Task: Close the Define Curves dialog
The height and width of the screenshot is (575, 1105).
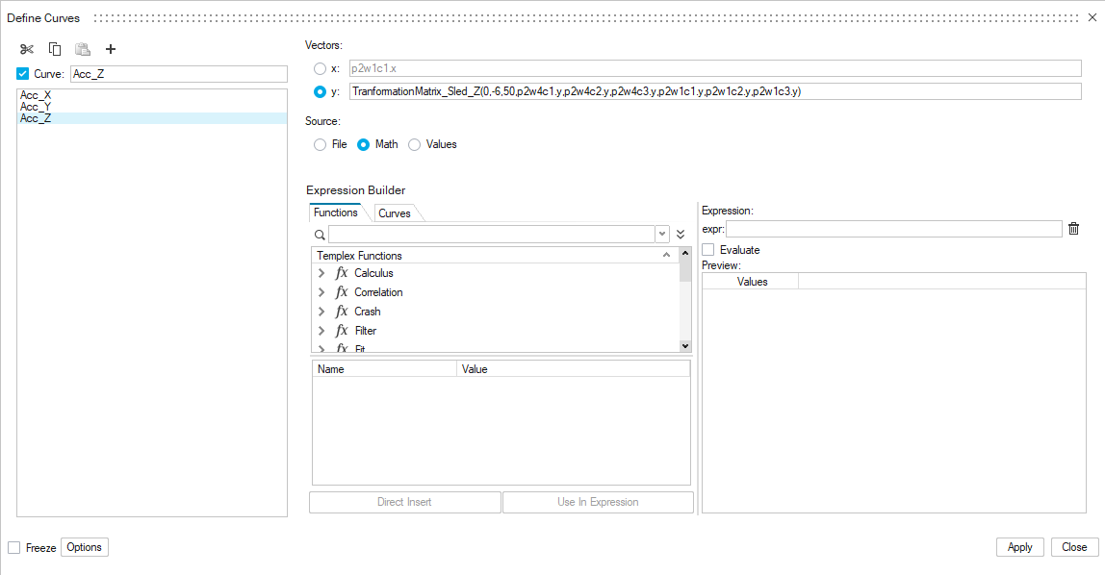Action: coord(1092,17)
